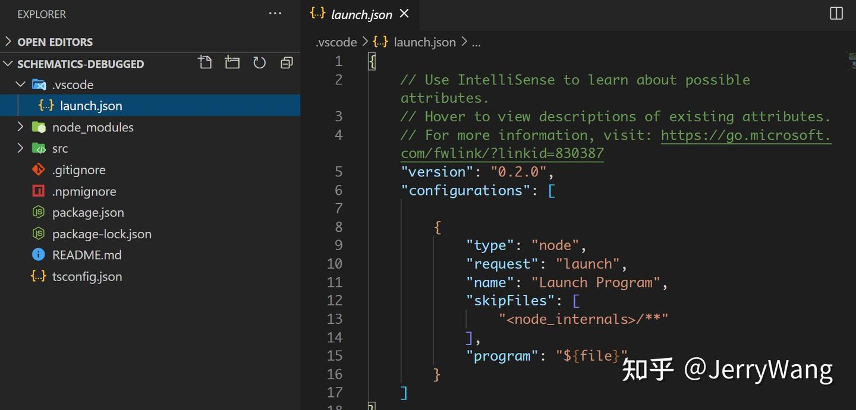Expand the src folder chevron

pyautogui.click(x=20, y=149)
